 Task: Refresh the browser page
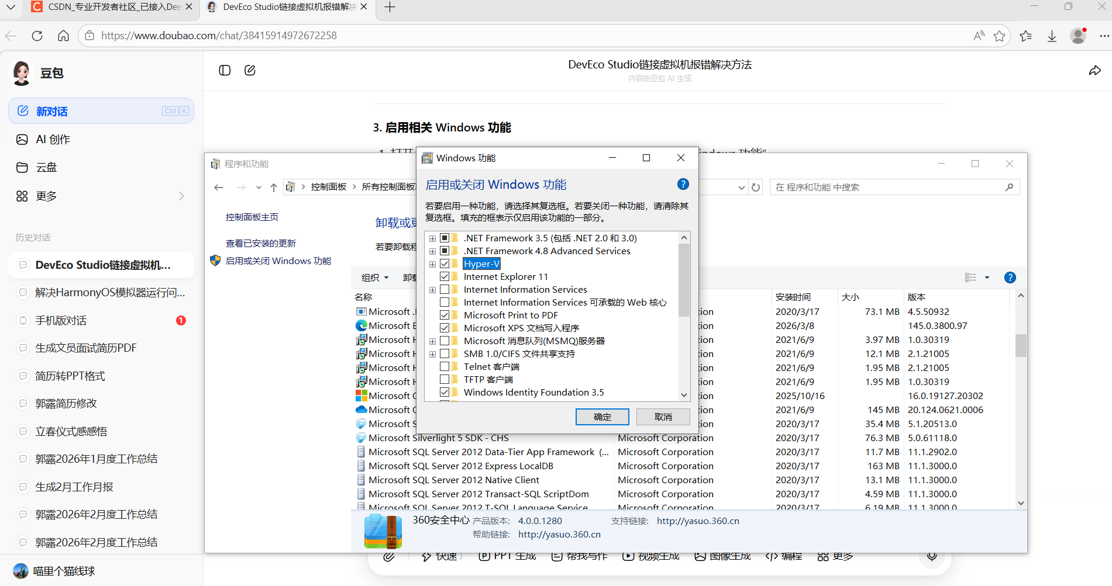[x=37, y=36]
